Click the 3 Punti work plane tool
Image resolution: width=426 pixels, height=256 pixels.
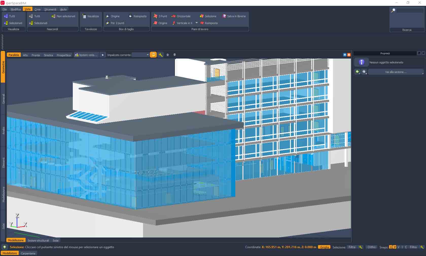160,16
